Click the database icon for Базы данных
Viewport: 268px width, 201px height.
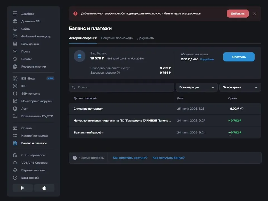coord(15,44)
